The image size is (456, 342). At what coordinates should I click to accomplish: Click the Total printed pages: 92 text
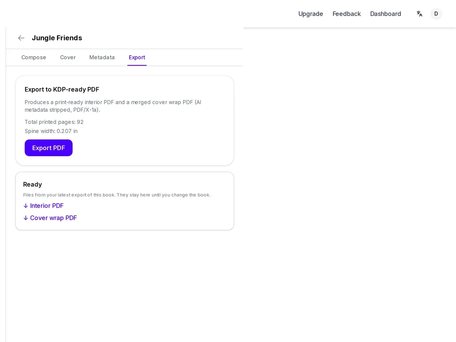(54, 122)
